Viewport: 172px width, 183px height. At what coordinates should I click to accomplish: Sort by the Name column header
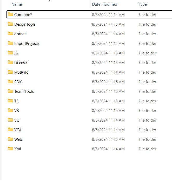click(x=17, y=4)
